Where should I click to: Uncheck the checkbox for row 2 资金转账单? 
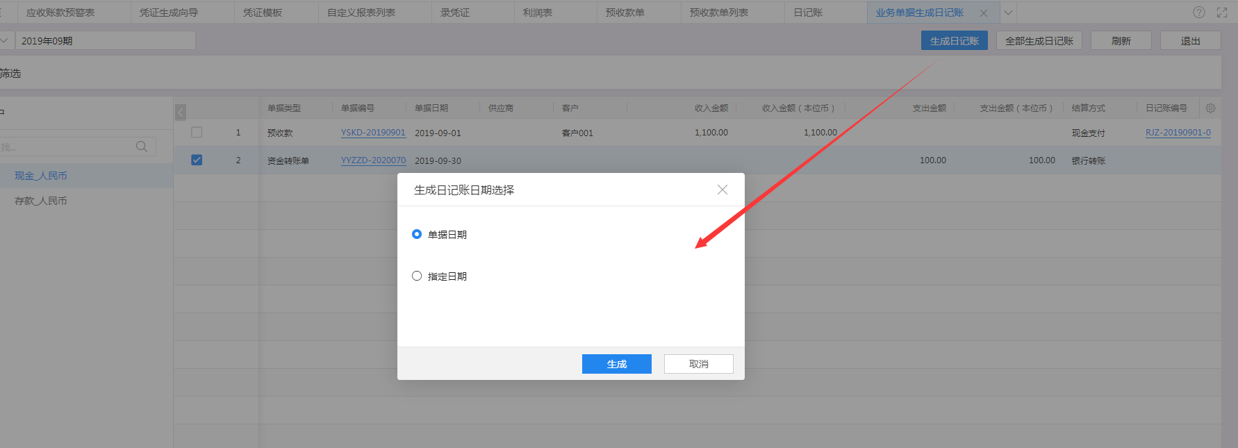(197, 160)
